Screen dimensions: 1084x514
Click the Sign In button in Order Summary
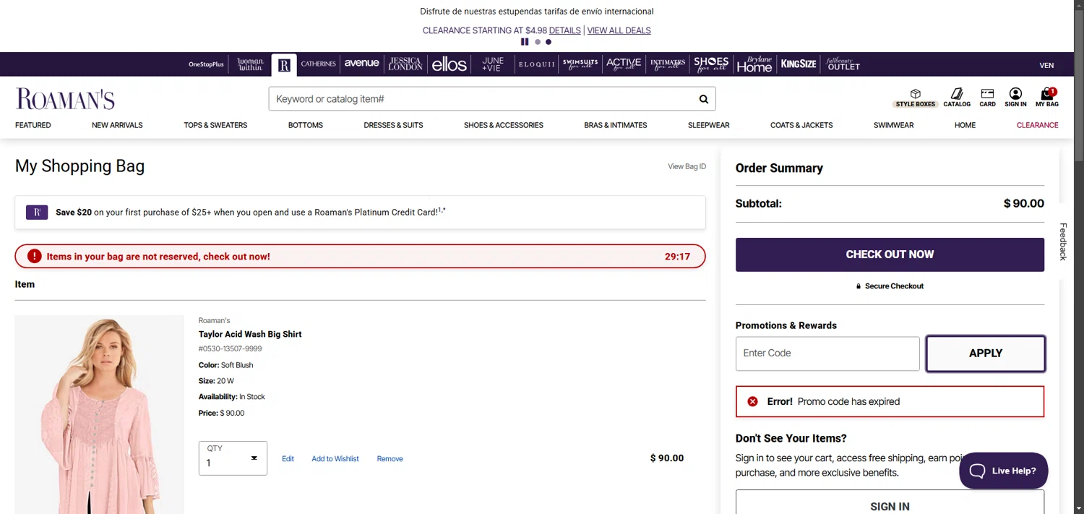click(x=890, y=502)
